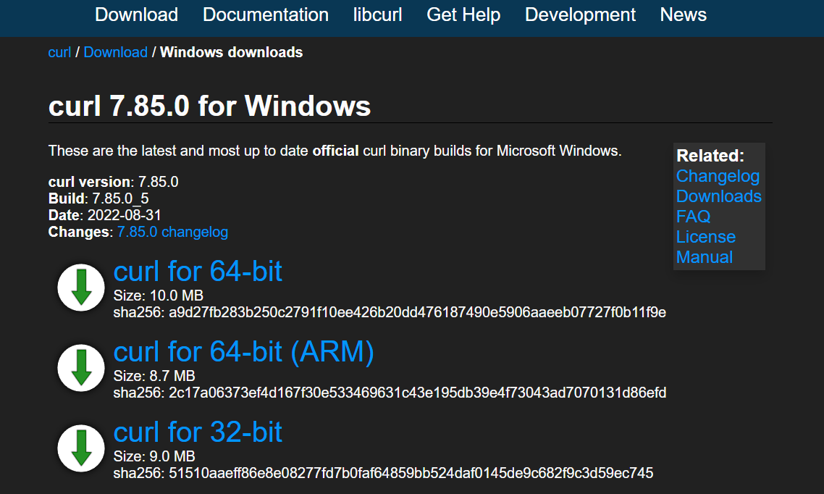Open the Development menu
This screenshot has height=494, width=824.
pos(580,14)
